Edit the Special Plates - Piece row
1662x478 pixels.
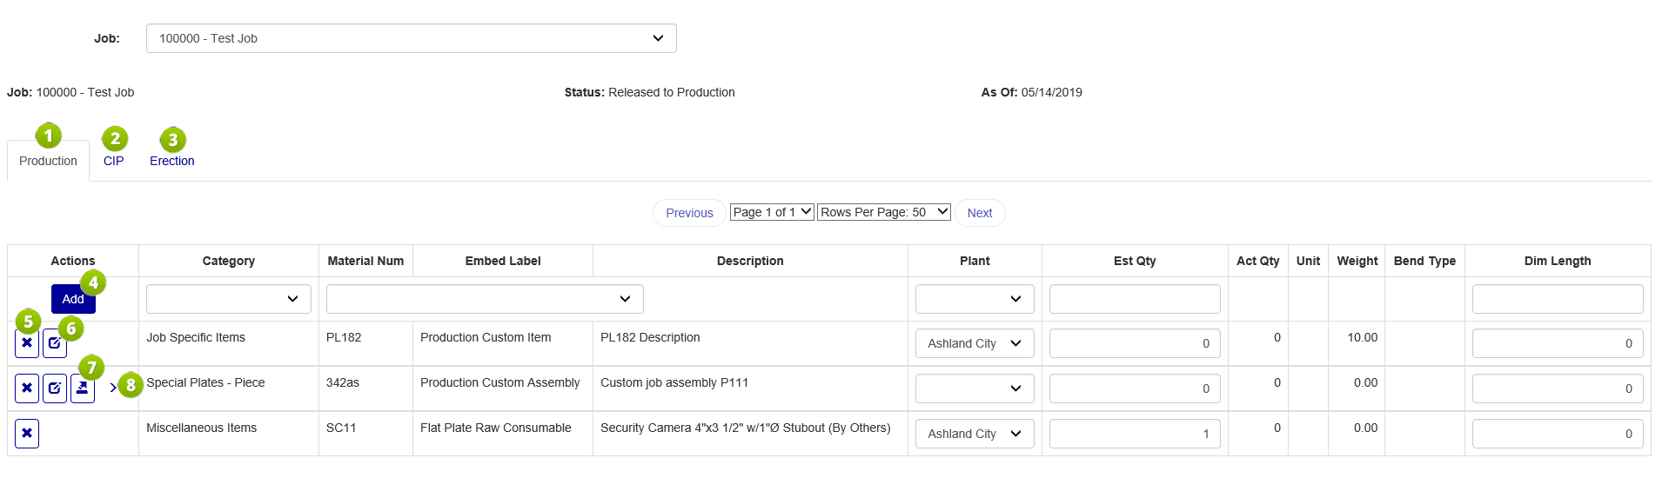click(55, 388)
